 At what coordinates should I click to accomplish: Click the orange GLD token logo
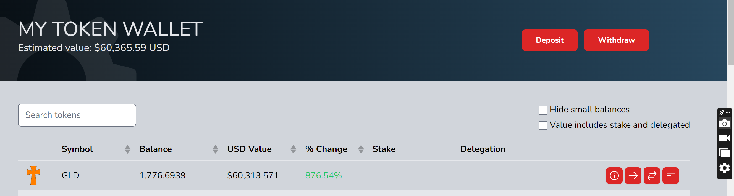[33, 175]
